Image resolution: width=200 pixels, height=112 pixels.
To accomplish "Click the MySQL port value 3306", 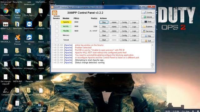I will tap(95, 26).
